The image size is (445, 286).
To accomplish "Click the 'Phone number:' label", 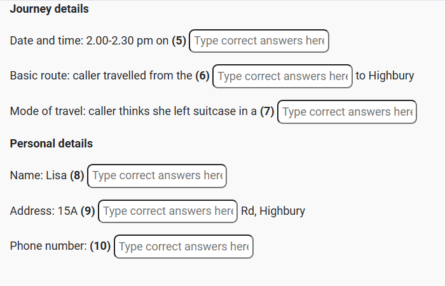I will coord(48,247).
